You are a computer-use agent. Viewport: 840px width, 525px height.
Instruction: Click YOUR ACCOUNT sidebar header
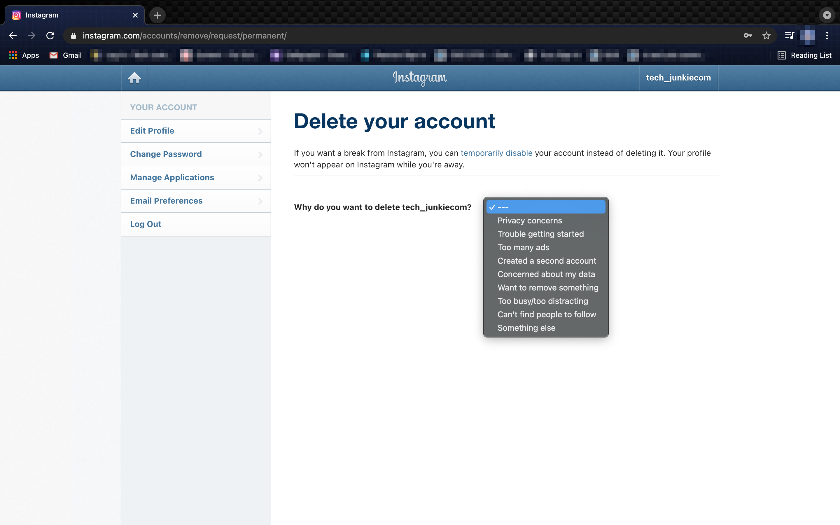164,107
